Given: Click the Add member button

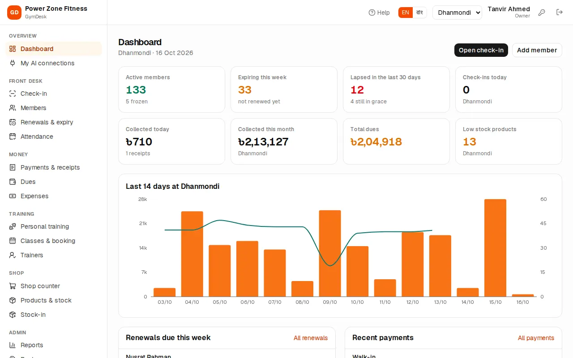Looking at the screenshot, I should [x=537, y=50].
